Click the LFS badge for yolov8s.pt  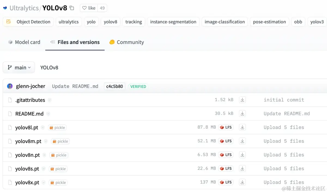tap(226, 169)
